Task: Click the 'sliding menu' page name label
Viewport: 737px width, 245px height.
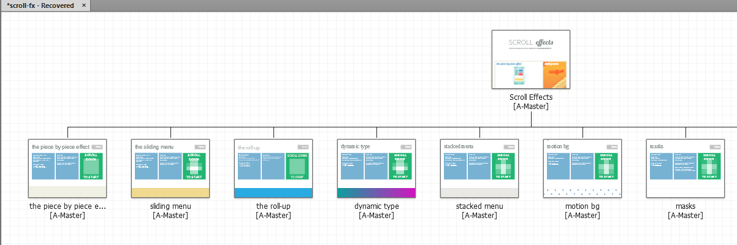Action: [170, 206]
